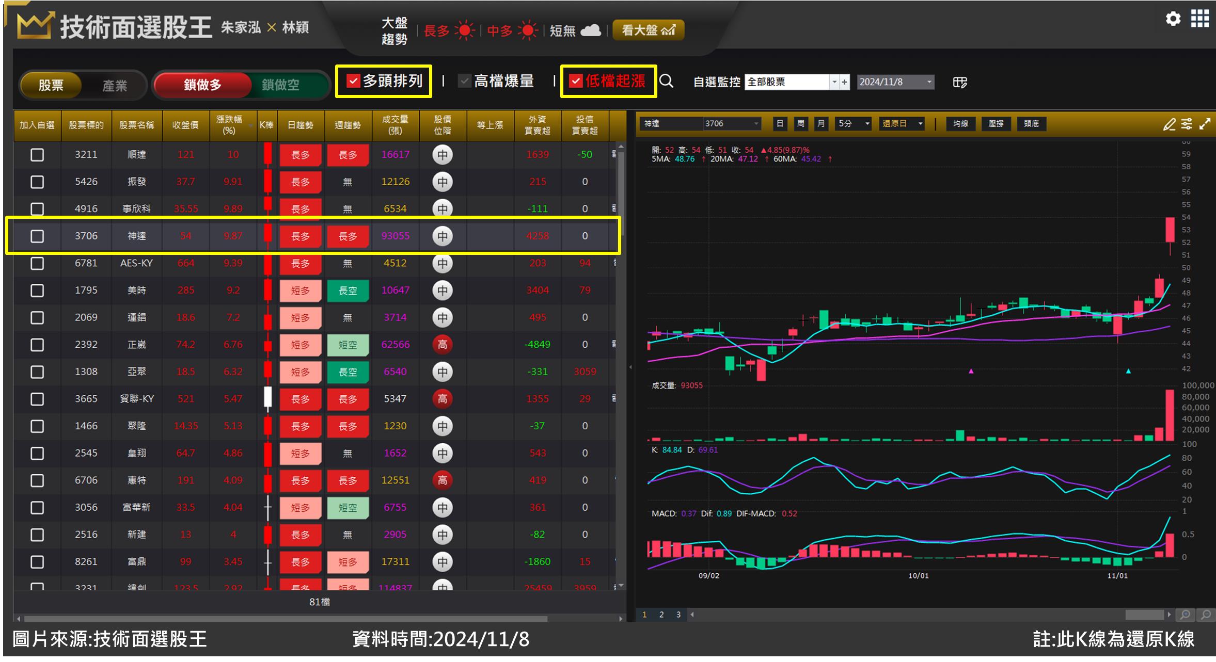Select the 周 weekly chart period
Viewport: 1216px width, 662px height.
(800, 124)
